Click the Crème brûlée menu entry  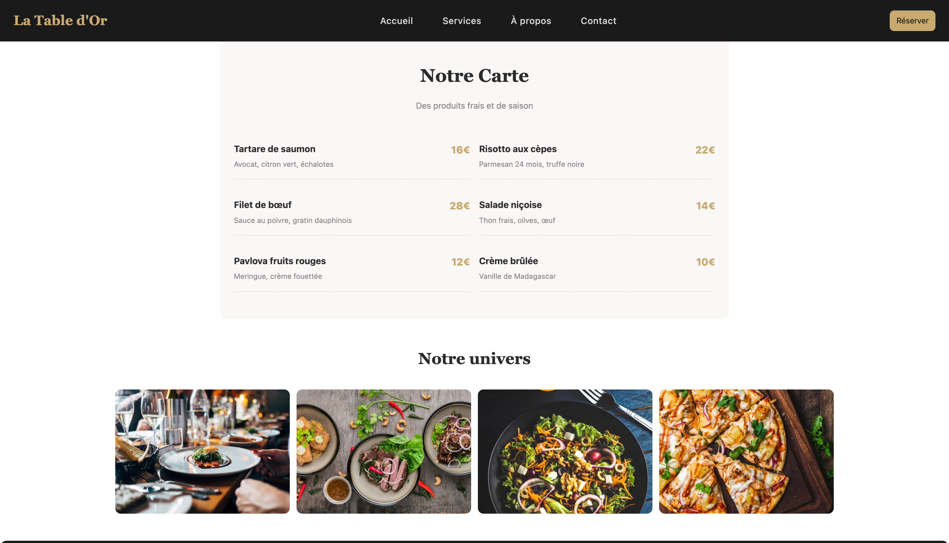tap(597, 268)
